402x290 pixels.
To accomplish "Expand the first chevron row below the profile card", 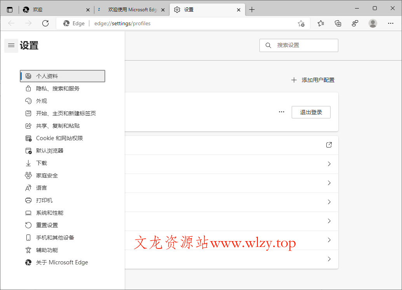I will tap(329, 164).
